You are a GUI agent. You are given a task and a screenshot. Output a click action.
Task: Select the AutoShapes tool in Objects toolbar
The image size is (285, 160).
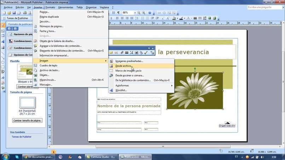(3, 72)
